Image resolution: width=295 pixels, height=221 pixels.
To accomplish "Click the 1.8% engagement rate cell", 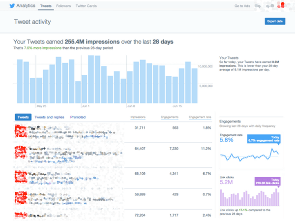I will pyautogui.click(x=207, y=128).
